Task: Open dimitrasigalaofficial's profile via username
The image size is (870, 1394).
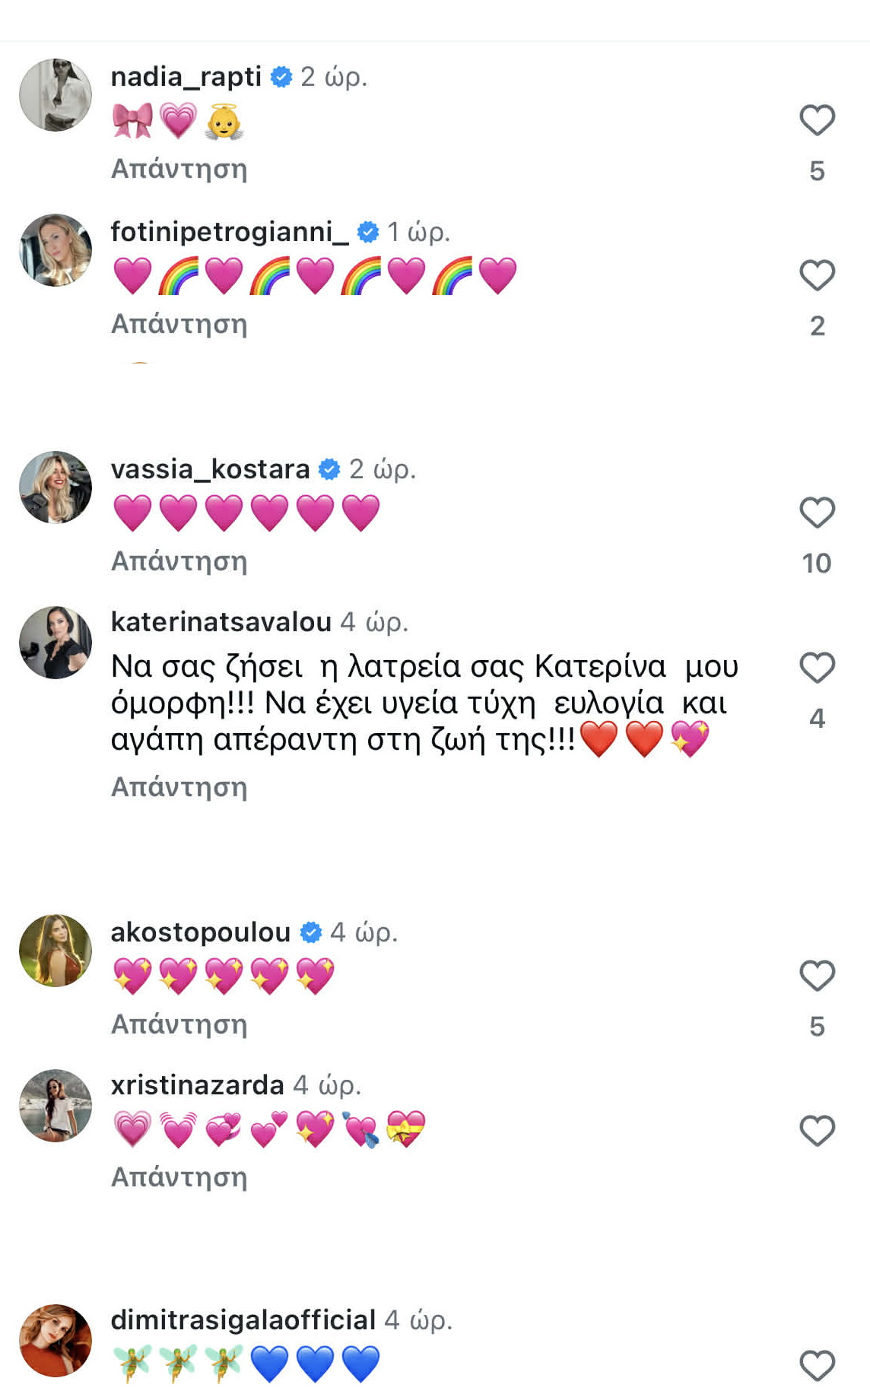Action: click(243, 1320)
